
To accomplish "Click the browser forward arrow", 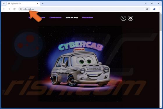I will click(9, 9).
